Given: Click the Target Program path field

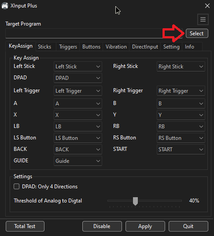Looking at the screenshot, I should (x=94, y=34).
